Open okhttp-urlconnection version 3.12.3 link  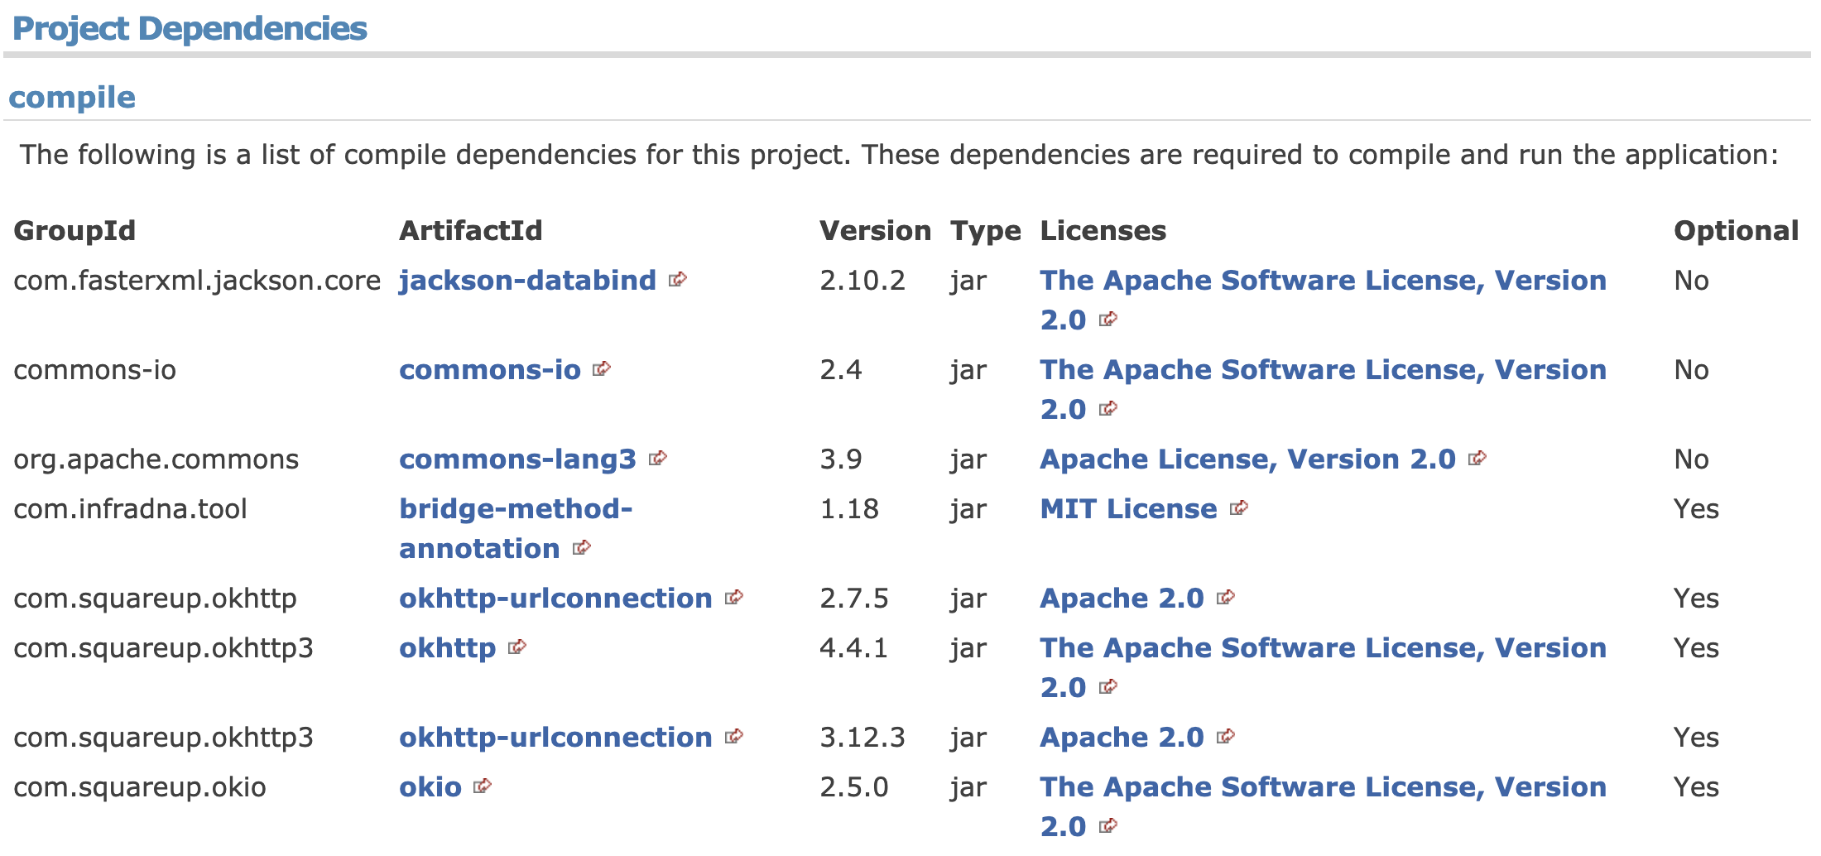click(x=555, y=738)
